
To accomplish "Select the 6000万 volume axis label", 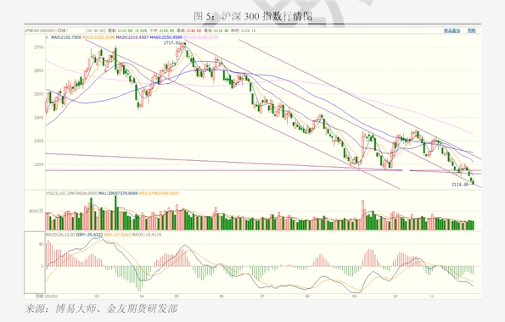I will pyautogui.click(x=36, y=211).
